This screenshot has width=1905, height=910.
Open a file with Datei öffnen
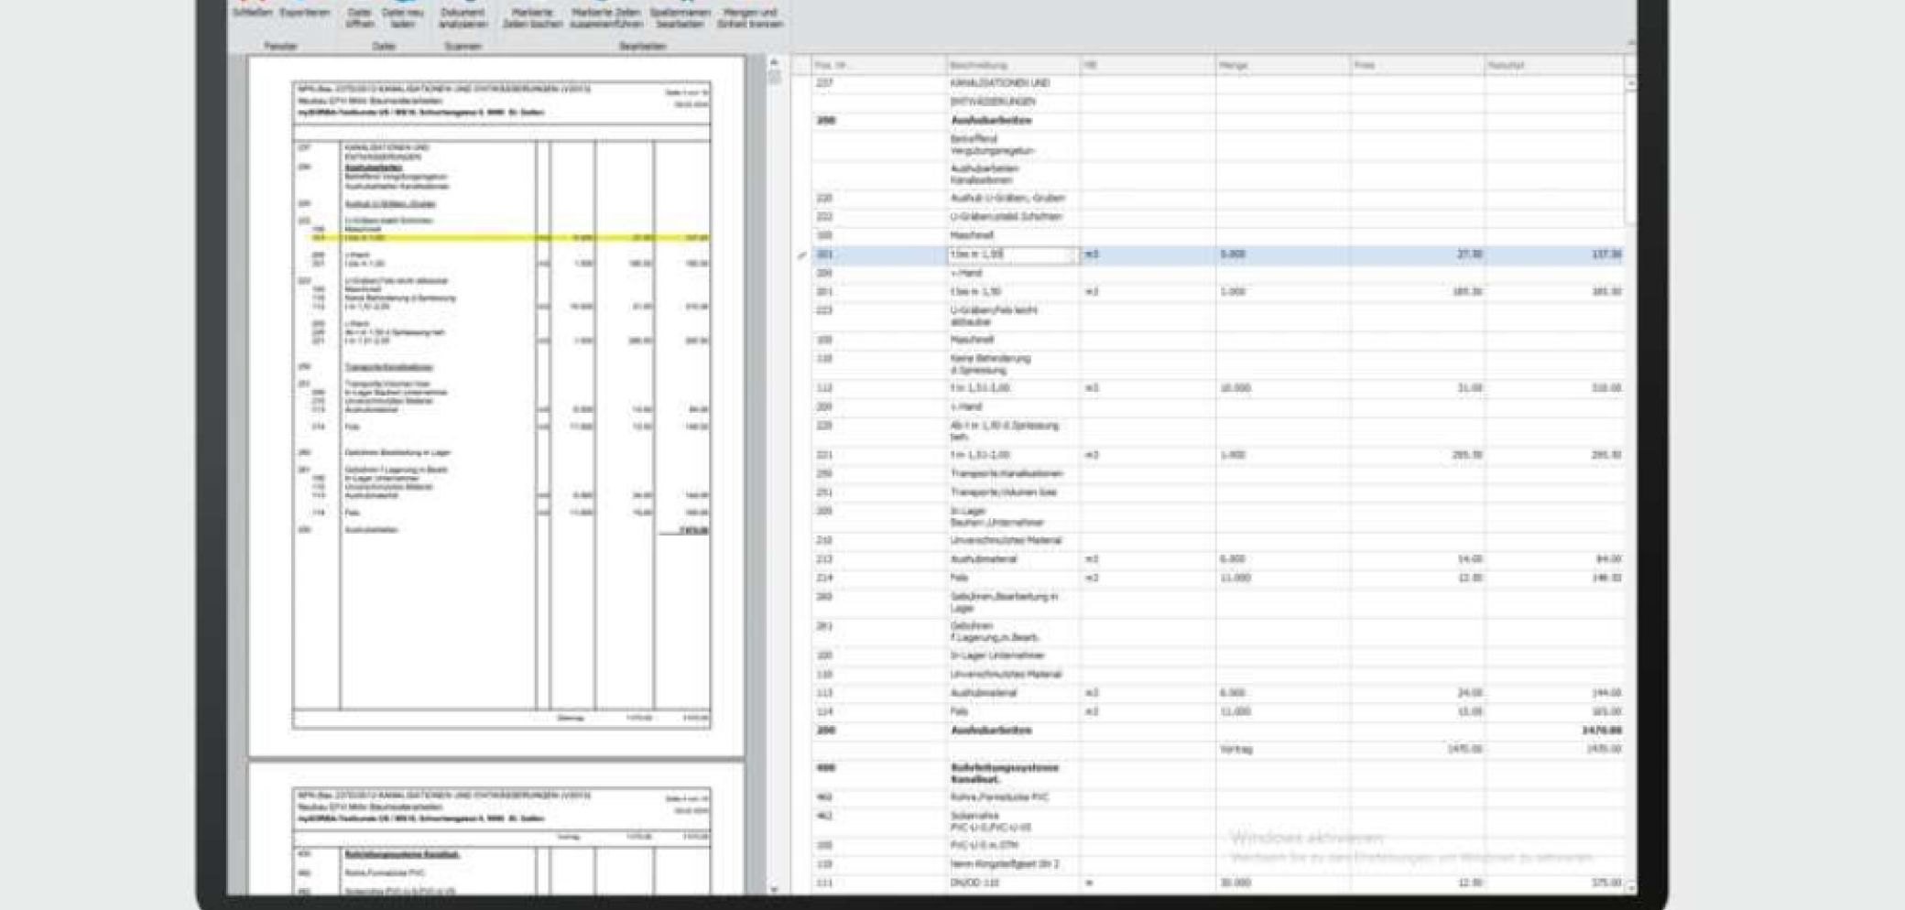tap(360, 16)
